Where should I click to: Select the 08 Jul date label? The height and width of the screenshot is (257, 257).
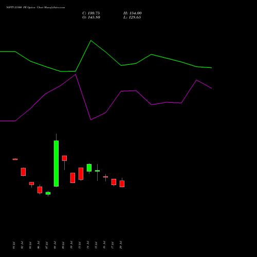click(55, 245)
